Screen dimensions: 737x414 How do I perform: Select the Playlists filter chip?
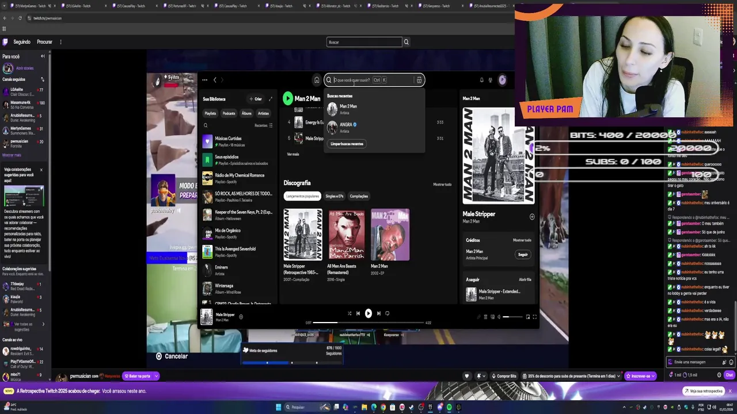210,113
